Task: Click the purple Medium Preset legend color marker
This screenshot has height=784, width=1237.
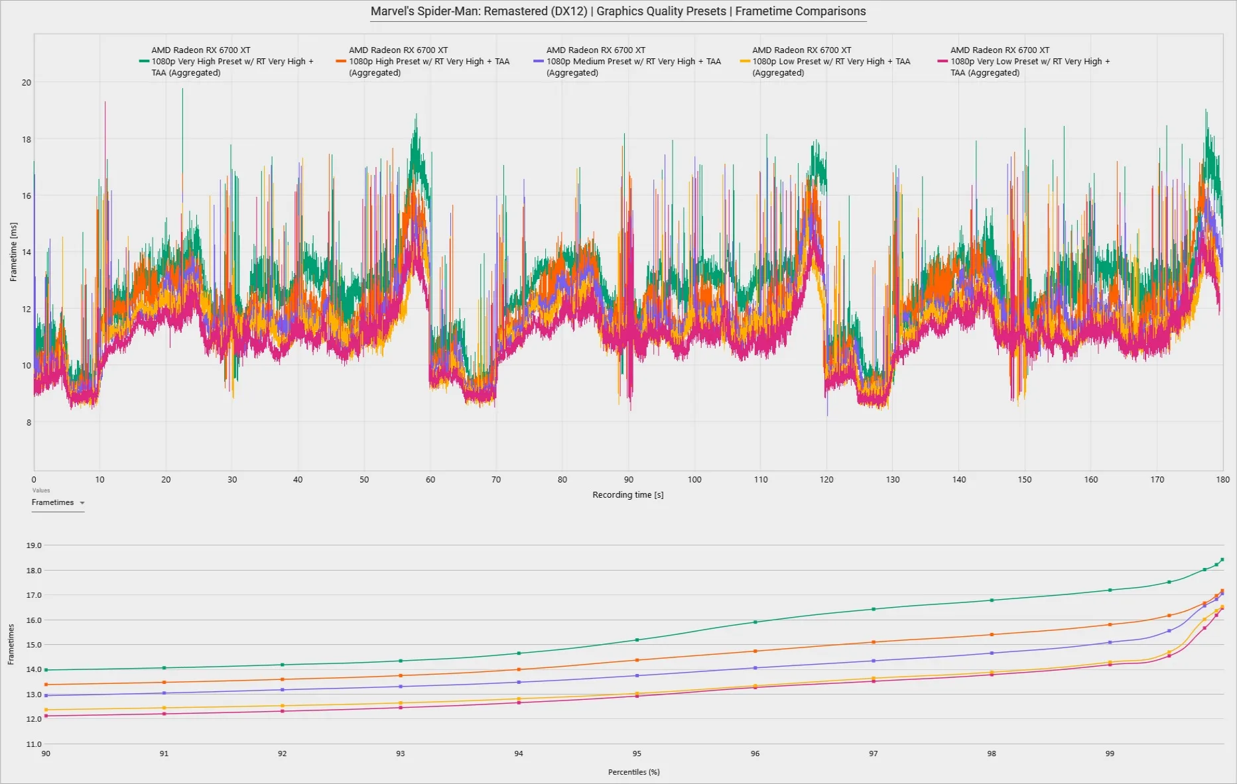Action: [x=539, y=61]
